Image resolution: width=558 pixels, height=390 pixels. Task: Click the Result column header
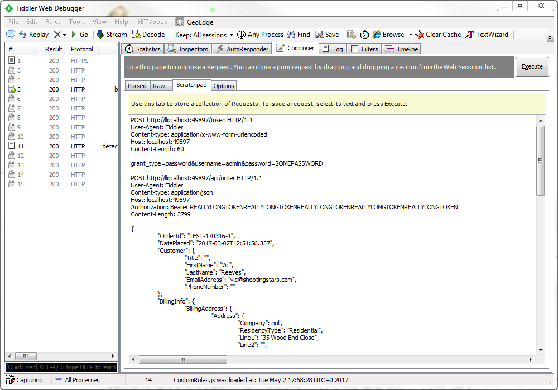pos(54,49)
